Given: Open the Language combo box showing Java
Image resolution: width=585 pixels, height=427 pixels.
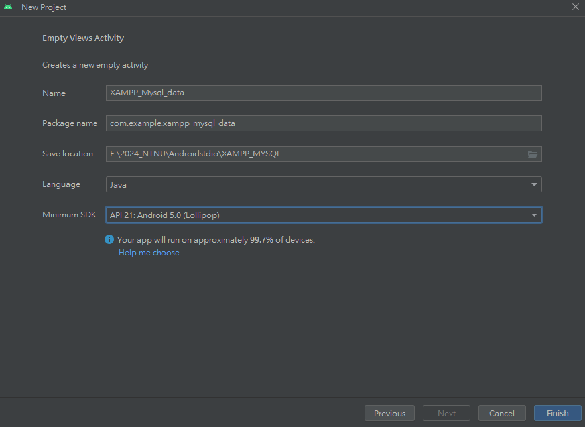Looking at the screenshot, I should pos(318,184).
